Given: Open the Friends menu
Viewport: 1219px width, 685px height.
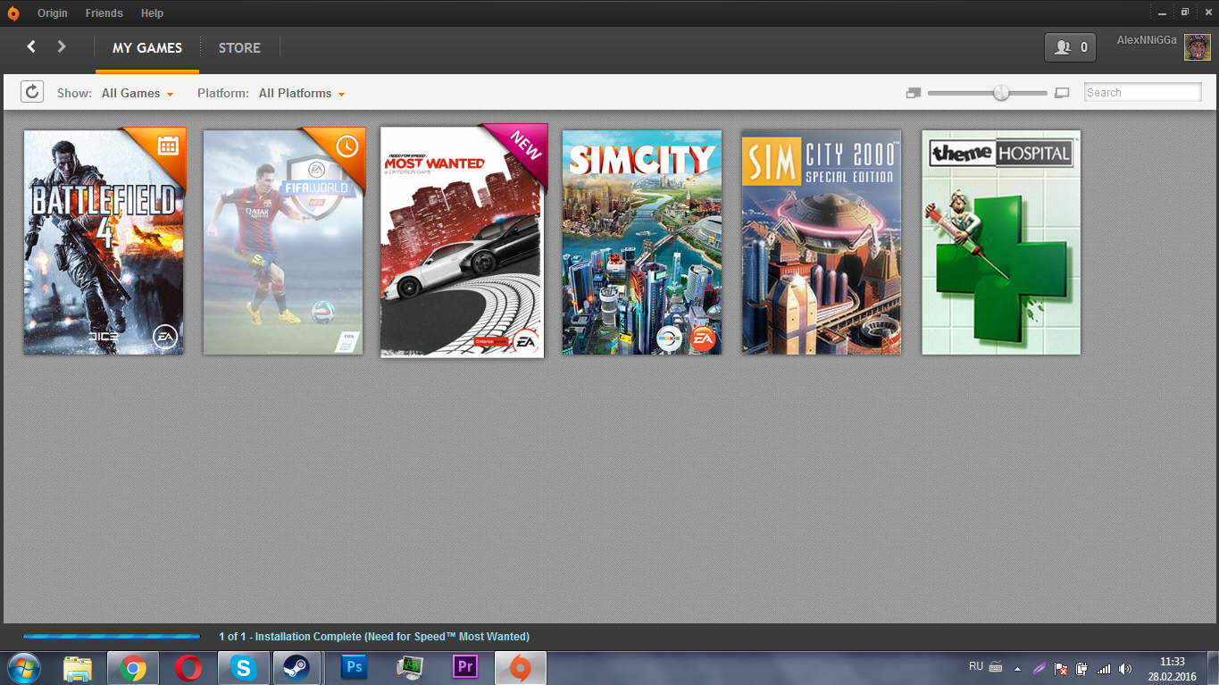Looking at the screenshot, I should point(104,13).
